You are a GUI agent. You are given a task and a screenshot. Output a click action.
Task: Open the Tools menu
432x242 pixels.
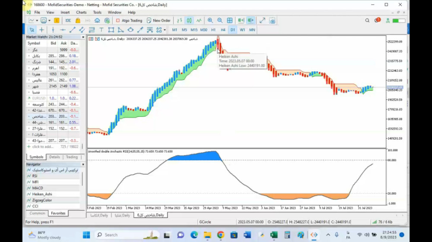pos(97,12)
